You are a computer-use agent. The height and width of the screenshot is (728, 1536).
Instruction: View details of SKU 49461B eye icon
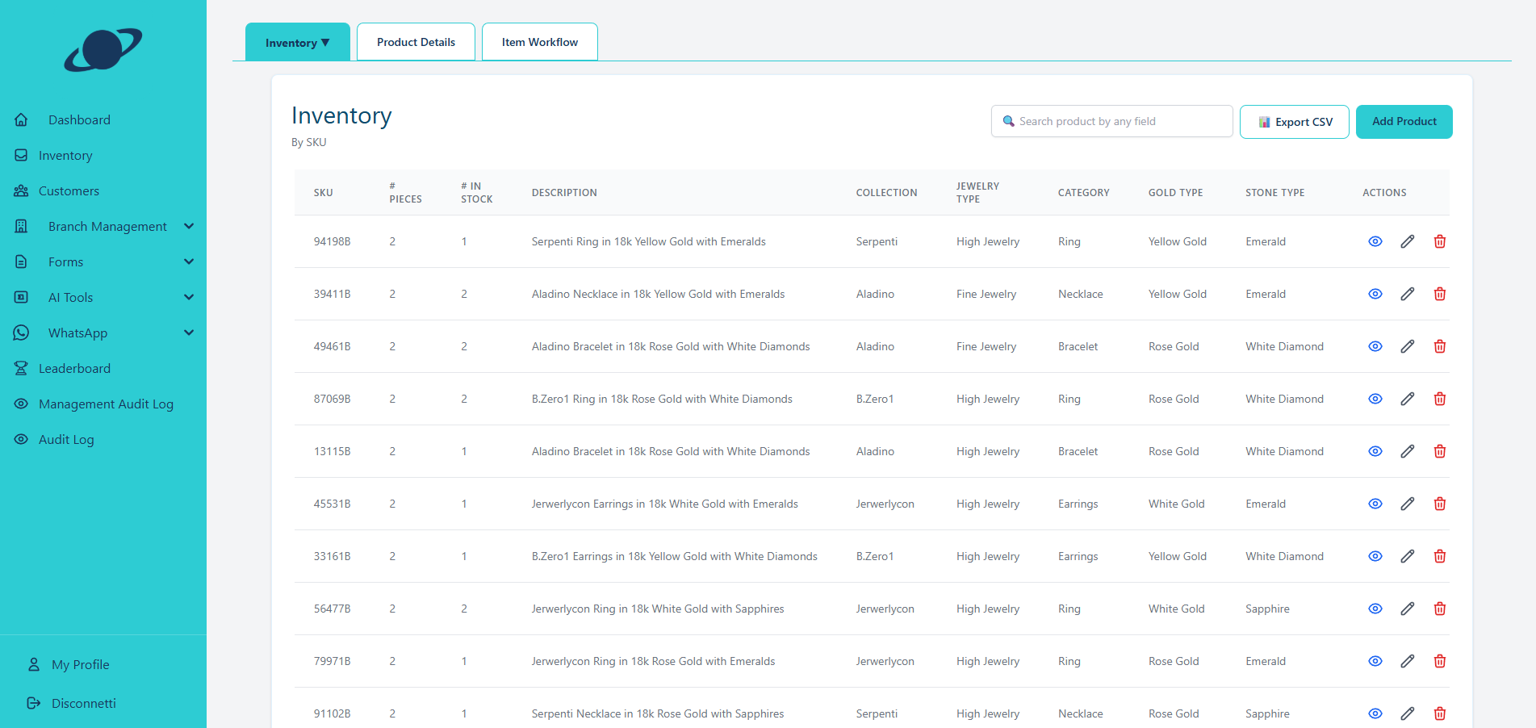pos(1375,346)
